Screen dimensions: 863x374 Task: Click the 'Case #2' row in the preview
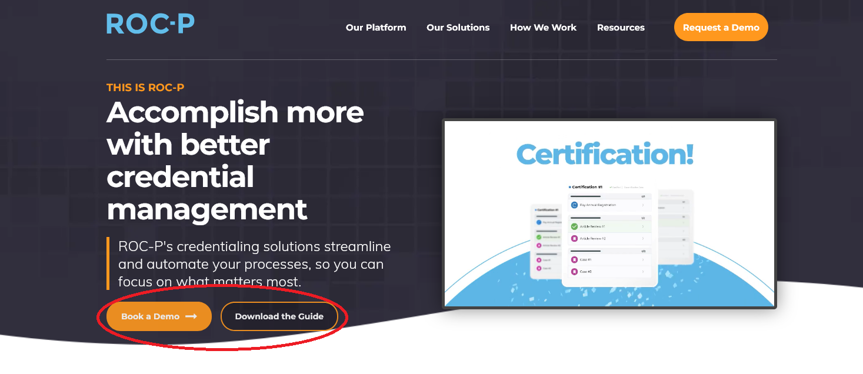coord(610,272)
